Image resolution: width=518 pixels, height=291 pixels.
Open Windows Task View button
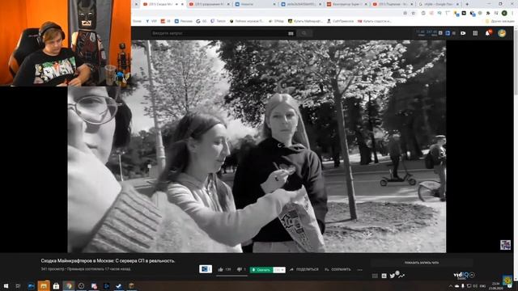pyautogui.click(x=18, y=285)
